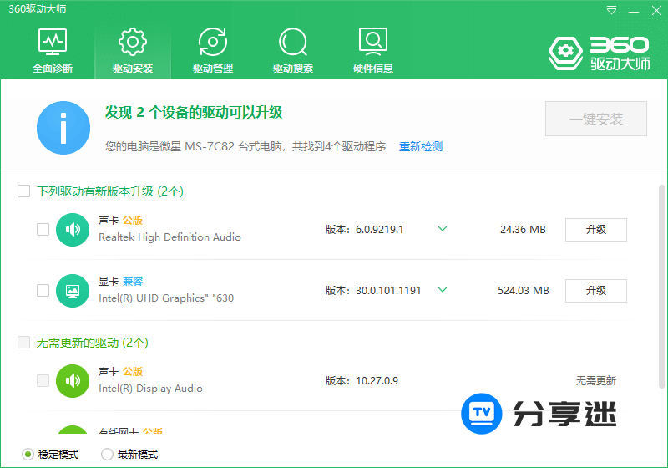Viewport: 668px width, 468px height.
Task: Click the 360驱动大师 logo
Action: [598, 52]
